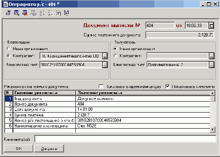The height and width of the screenshot is (157, 220).
Task: Click the add row icon with plus sign
Action: tap(17, 13)
